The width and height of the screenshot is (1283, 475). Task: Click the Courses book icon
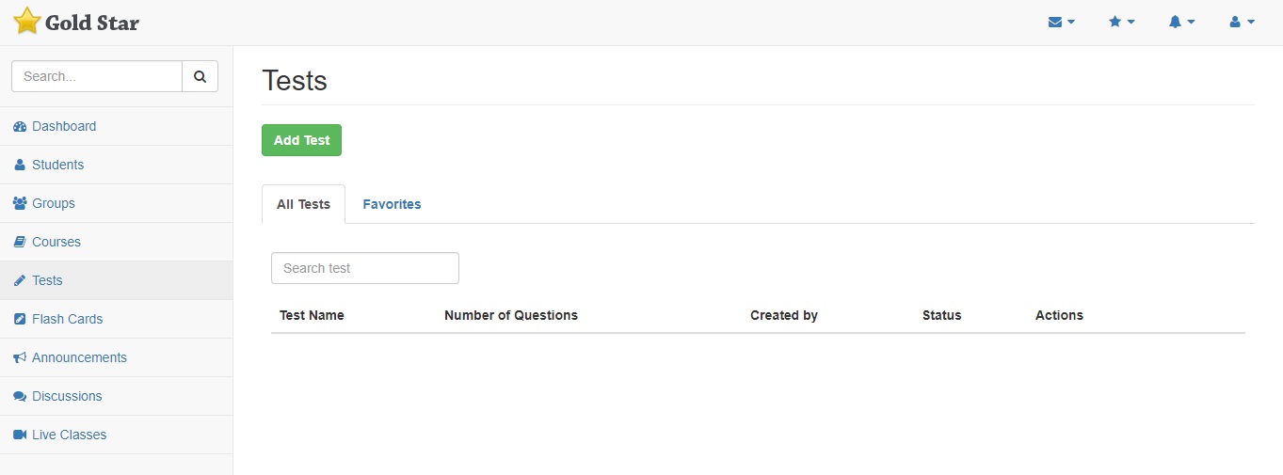pos(20,243)
